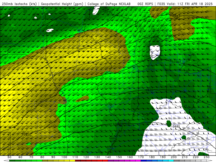Pick the bright magenta swatch just below 170
The image size is (216, 162).
(x=138, y=161)
